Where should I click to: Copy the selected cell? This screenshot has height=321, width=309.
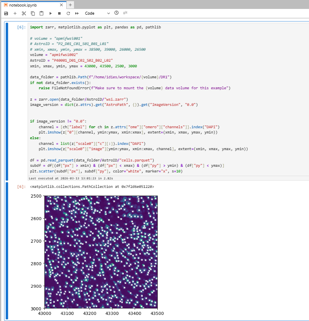pos(33,13)
